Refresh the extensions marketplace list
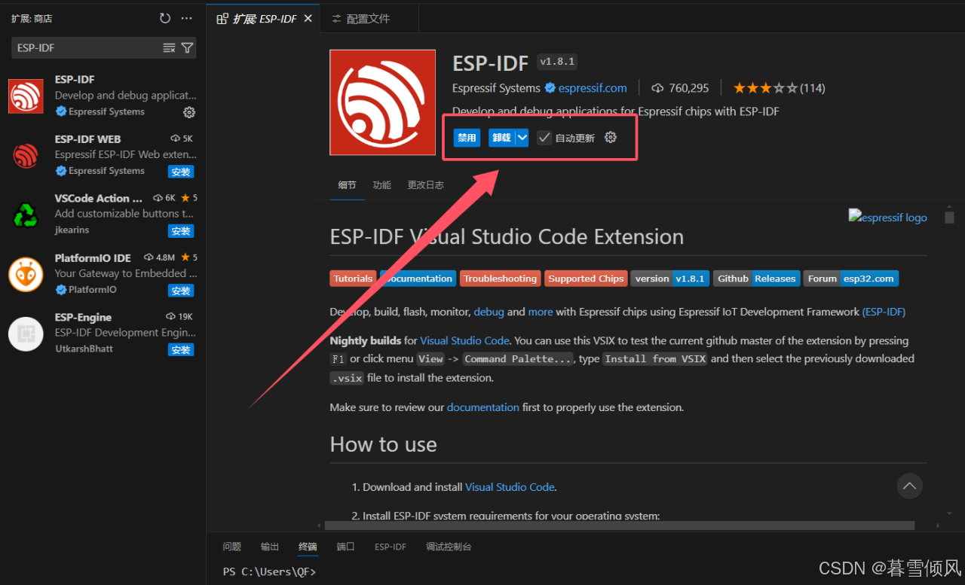Image resolution: width=965 pixels, height=585 pixels. click(165, 19)
